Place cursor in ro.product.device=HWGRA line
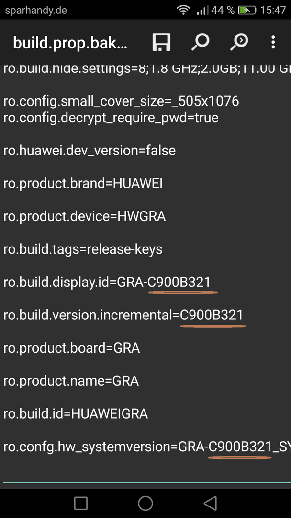The width and height of the screenshot is (291, 518). (84, 217)
